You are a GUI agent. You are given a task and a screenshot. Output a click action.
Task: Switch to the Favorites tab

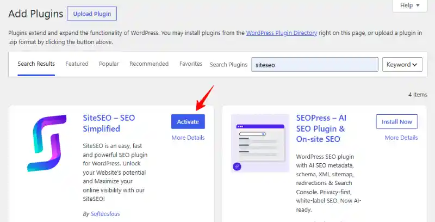[x=191, y=64]
